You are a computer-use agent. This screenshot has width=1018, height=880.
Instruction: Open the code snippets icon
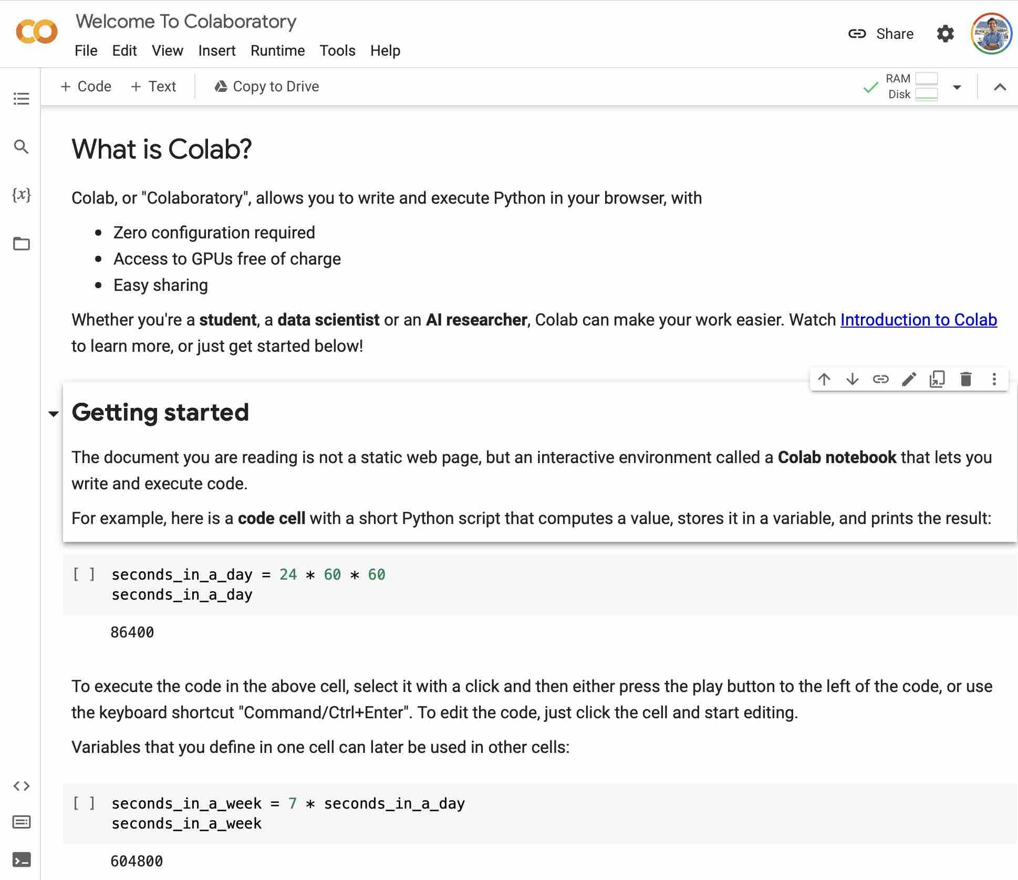point(21,786)
